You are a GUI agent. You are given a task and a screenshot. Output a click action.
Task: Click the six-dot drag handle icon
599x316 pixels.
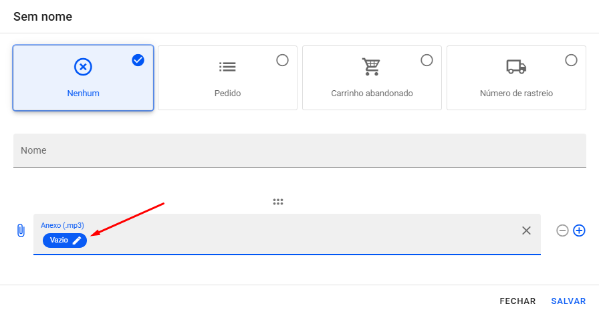click(x=278, y=202)
